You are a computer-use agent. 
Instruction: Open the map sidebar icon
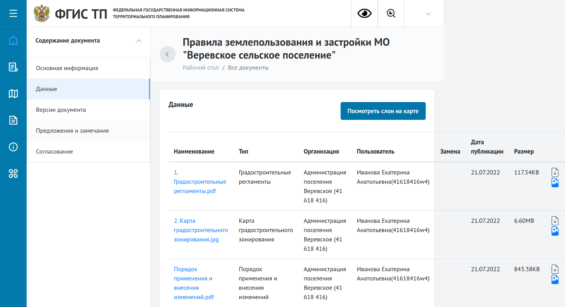(x=13, y=94)
